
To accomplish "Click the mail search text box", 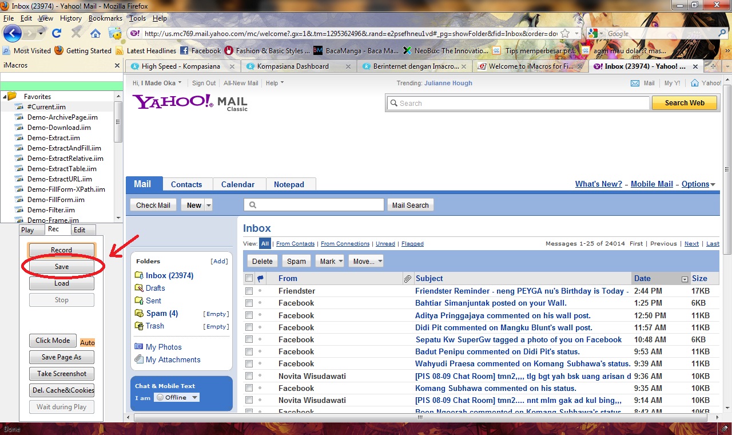I will tap(314, 205).
